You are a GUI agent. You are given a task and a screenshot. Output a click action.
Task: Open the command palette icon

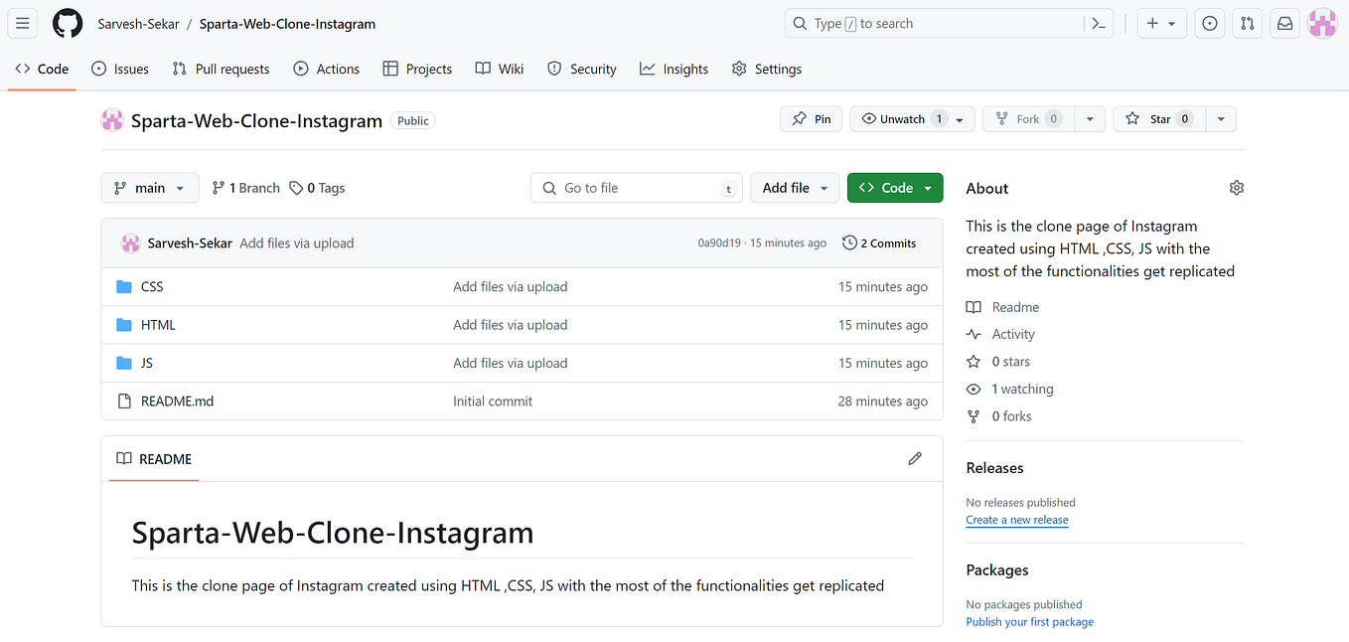(x=1099, y=24)
